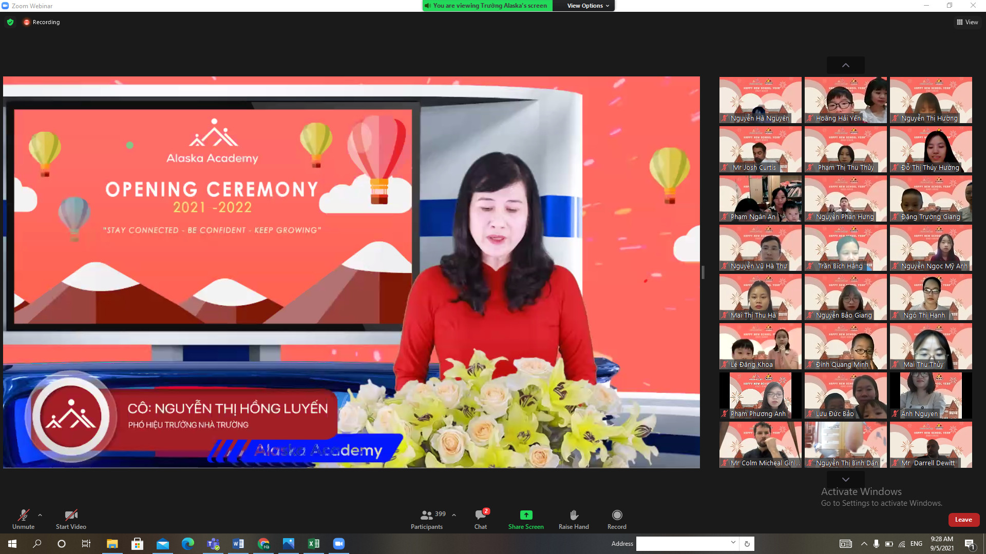Click the Address bar refresh button

[747, 544]
